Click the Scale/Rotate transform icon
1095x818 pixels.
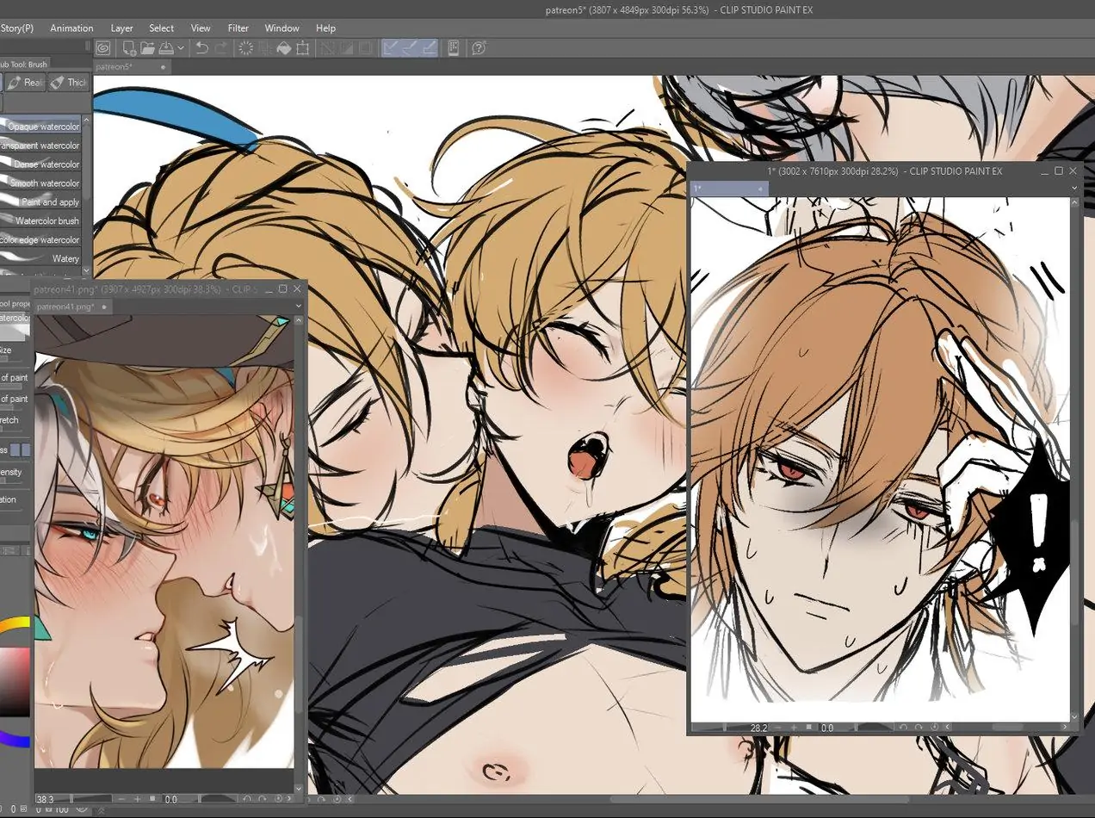(302, 48)
